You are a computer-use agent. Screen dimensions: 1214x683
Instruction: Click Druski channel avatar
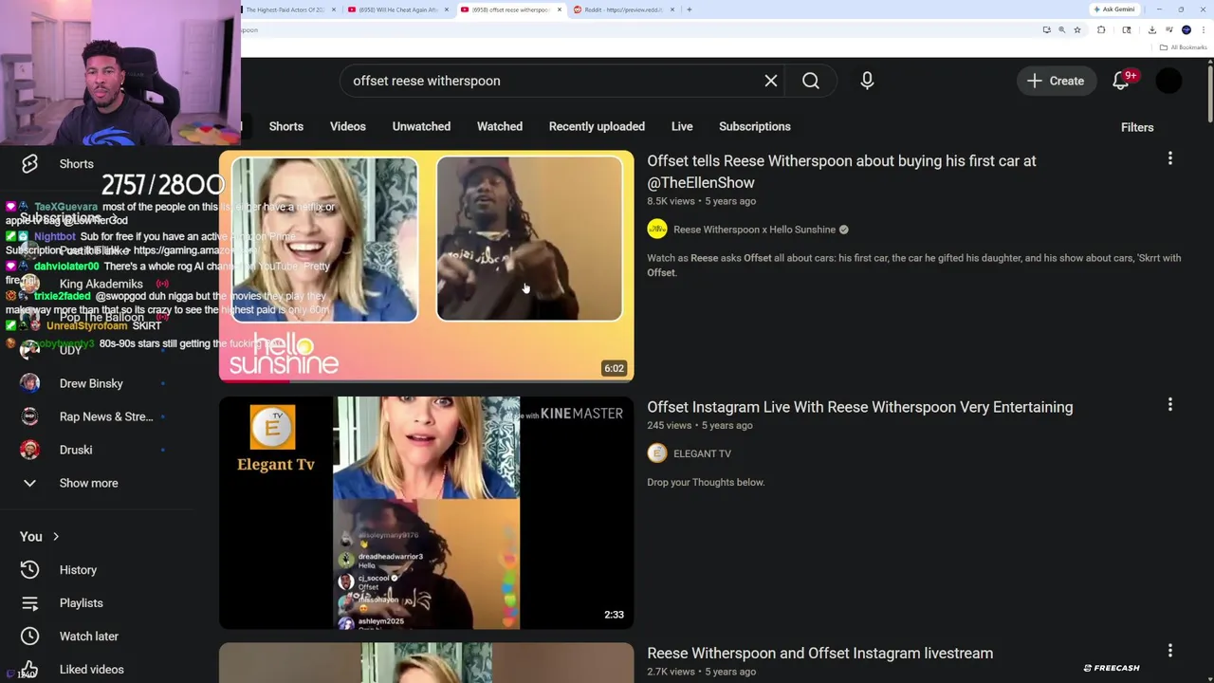click(29, 450)
